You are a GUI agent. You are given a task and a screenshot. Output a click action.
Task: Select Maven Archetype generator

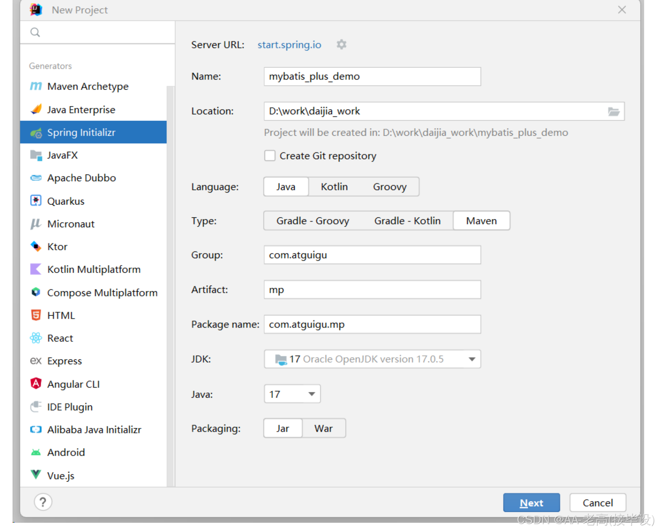coord(93,86)
